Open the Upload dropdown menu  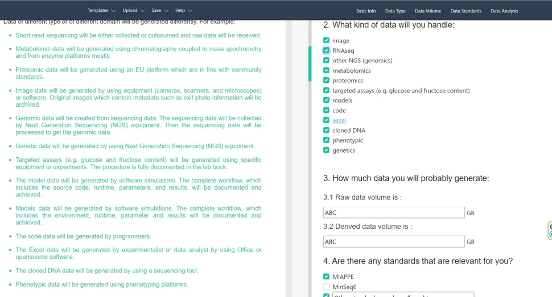133,11
